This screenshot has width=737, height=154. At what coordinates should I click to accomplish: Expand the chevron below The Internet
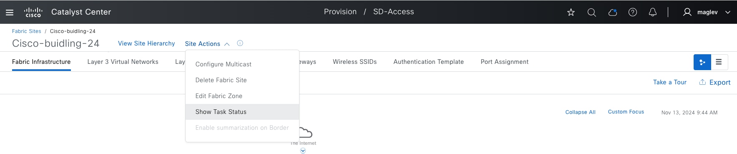[x=303, y=151]
